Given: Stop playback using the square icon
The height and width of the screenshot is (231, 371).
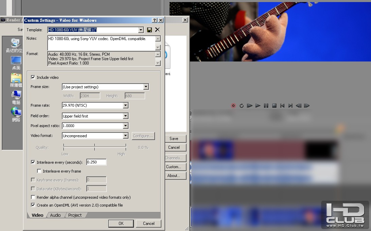Looking at the screenshot, I should (x=274, y=106).
